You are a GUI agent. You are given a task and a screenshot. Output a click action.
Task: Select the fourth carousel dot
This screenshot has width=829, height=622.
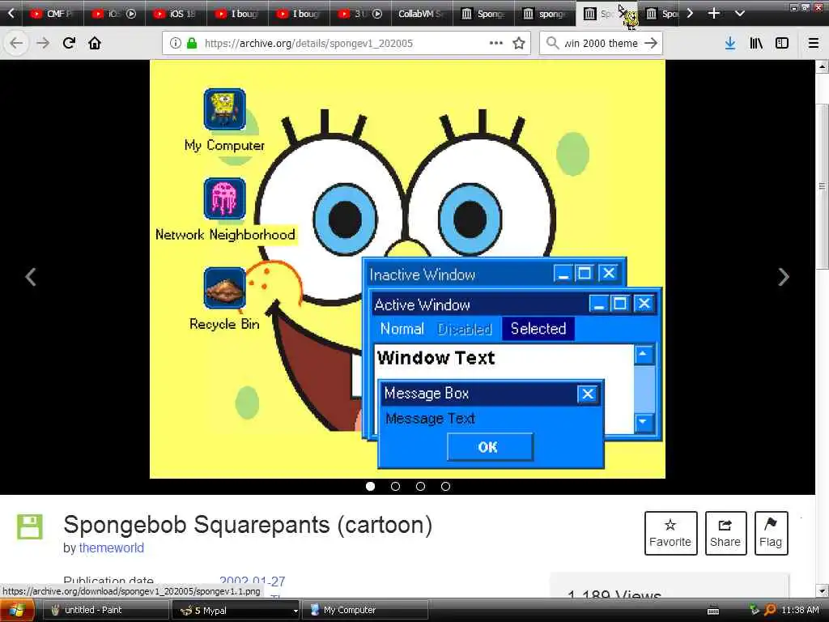pyautogui.click(x=446, y=486)
